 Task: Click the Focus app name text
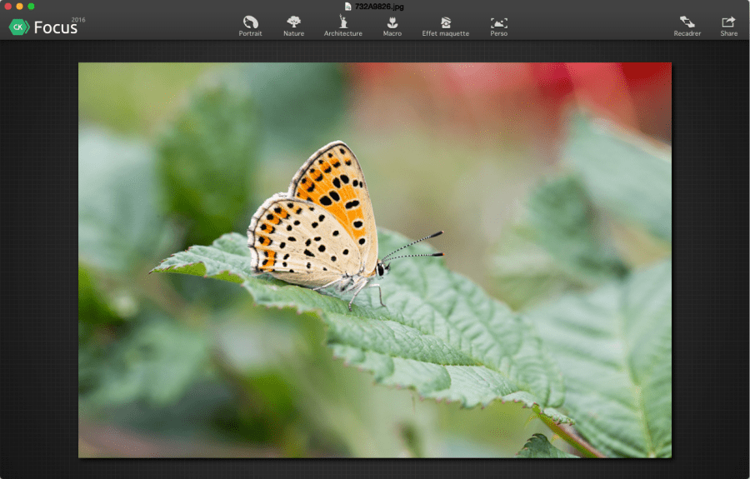[55, 28]
